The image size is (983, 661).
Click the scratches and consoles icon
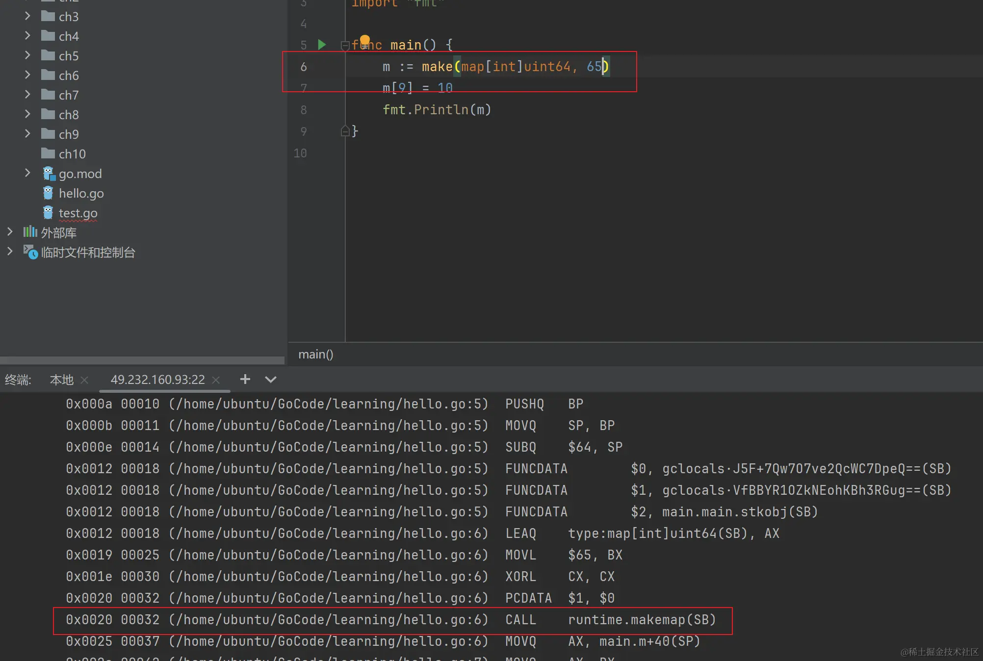(x=30, y=252)
